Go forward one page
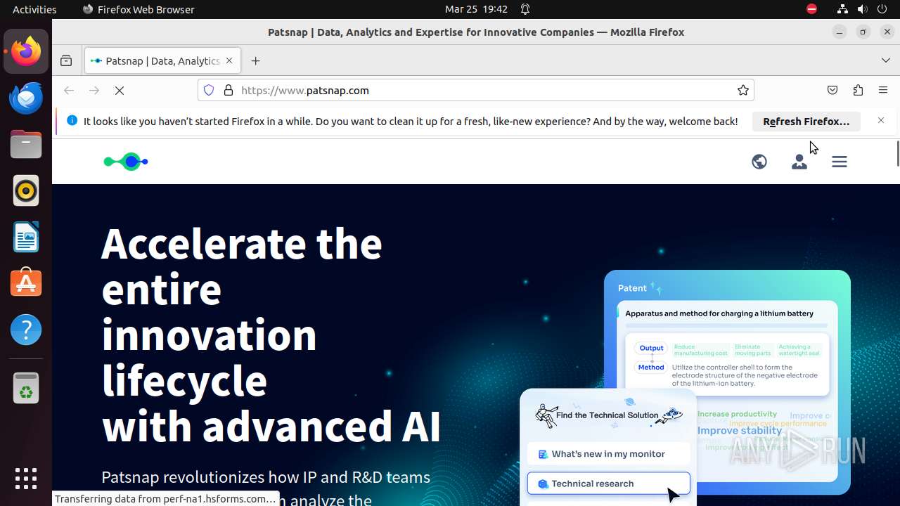The height and width of the screenshot is (506, 900). [x=94, y=90]
